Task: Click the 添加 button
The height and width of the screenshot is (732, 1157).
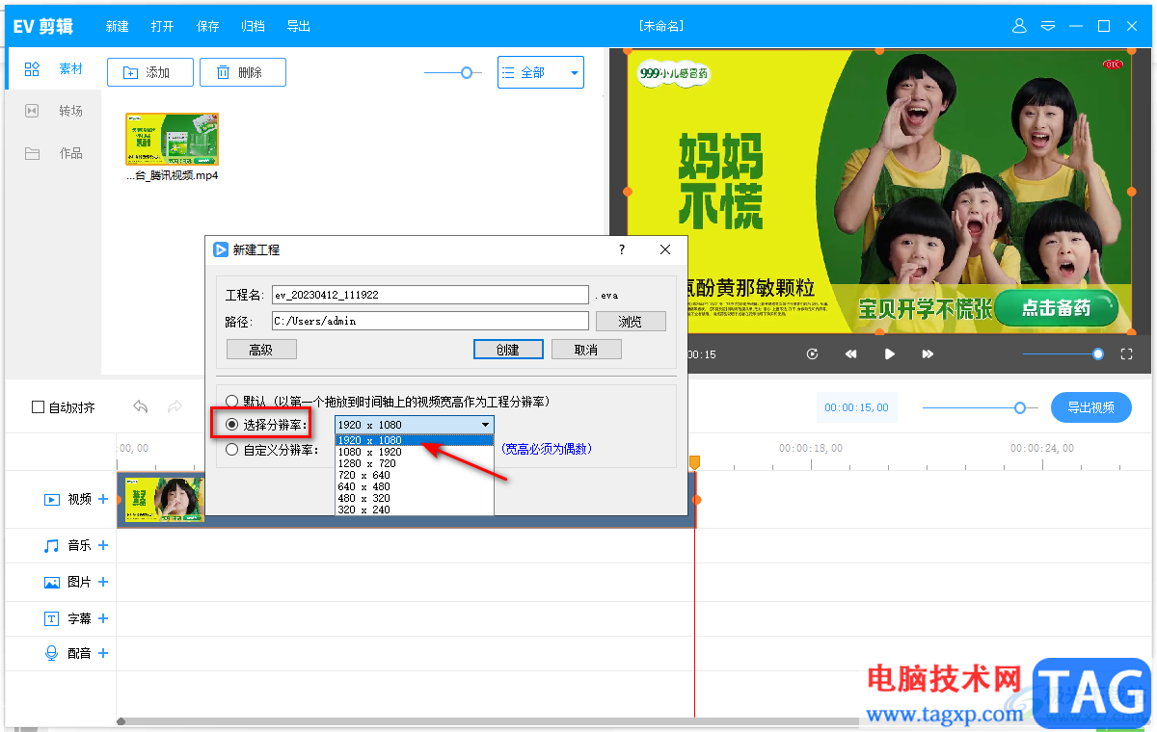Action: pos(150,72)
